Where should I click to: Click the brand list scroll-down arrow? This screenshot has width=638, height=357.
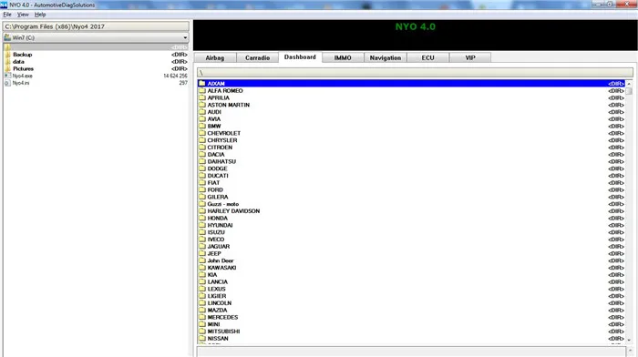pyautogui.click(x=629, y=340)
